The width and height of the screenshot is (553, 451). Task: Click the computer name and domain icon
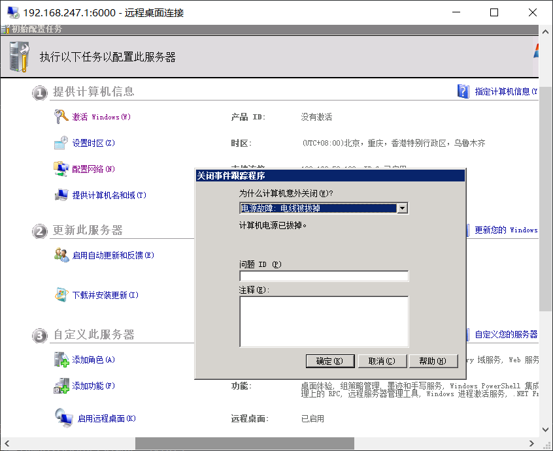(x=61, y=194)
